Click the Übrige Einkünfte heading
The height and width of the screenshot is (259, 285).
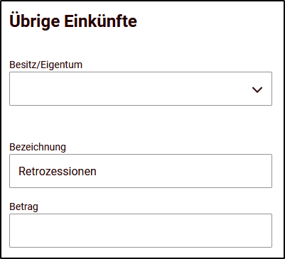pos(73,21)
